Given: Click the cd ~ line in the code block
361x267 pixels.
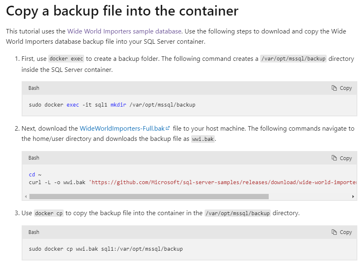Looking at the screenshot, I should point(35,175).
